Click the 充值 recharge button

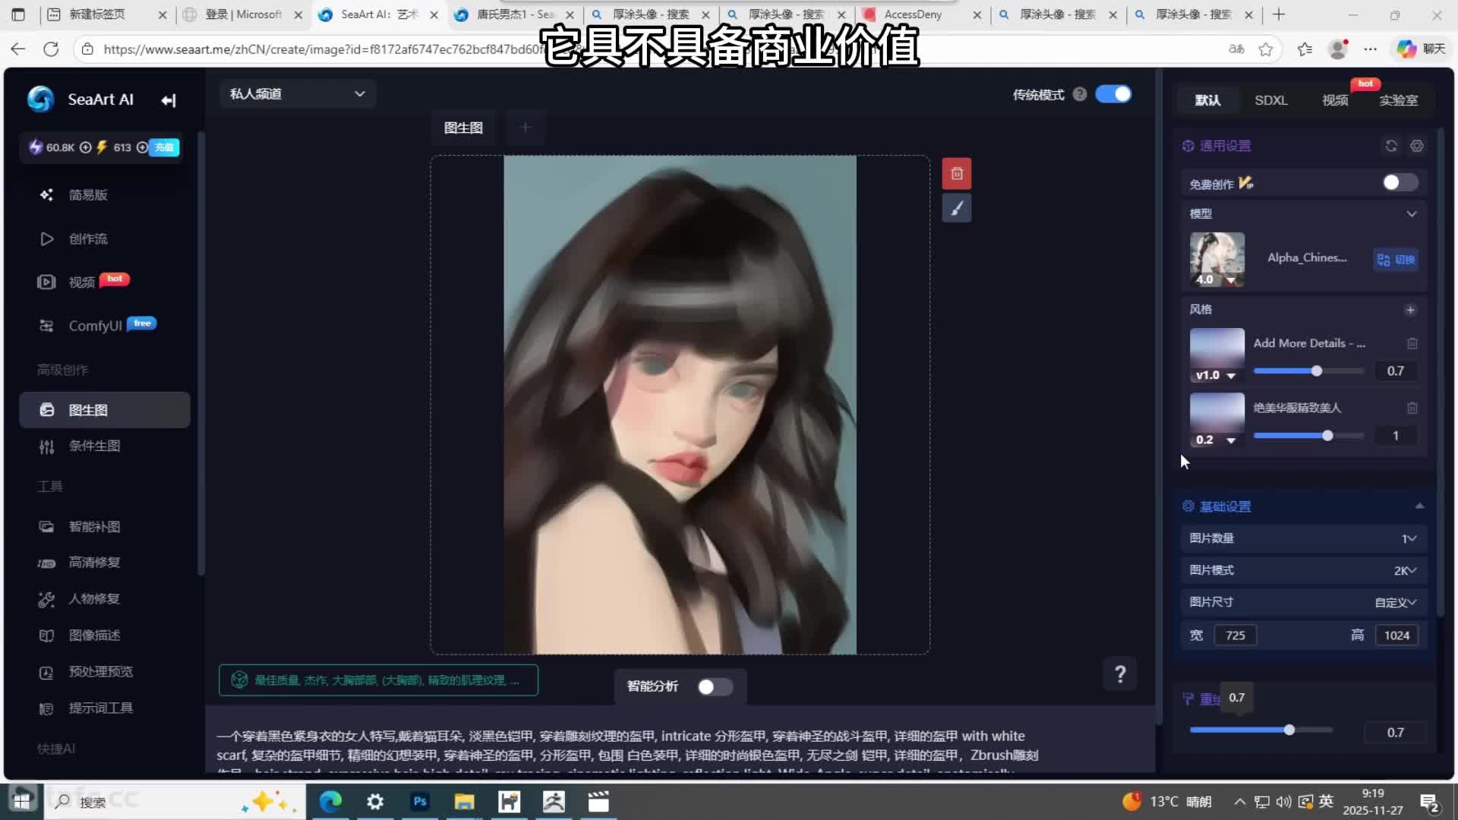tap(164, 147)
